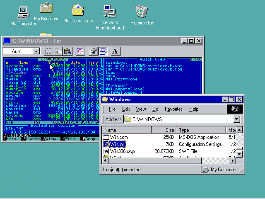Image resolution: width=265 pixels, height=199 pixels.
Task: Select the Win.ini file name in Explorer
Action: (x=117, y=144)
